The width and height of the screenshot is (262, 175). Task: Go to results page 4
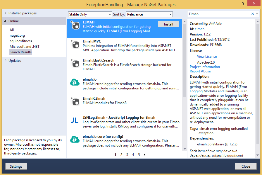133,155
